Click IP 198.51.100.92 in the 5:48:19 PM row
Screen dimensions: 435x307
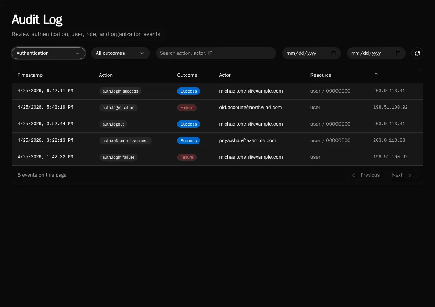point(390,107)
